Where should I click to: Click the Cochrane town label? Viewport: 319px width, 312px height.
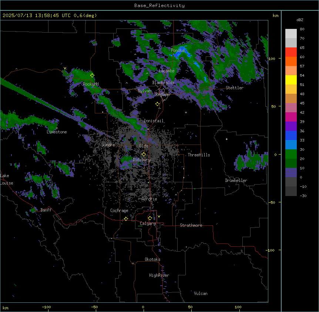pos(119,210)
